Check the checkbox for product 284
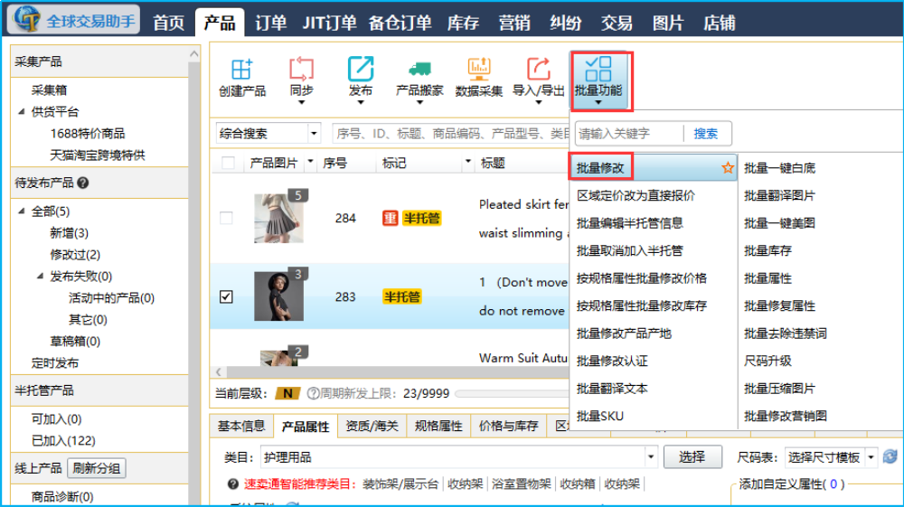Screen dimensions: 904x507 [226, 219]
